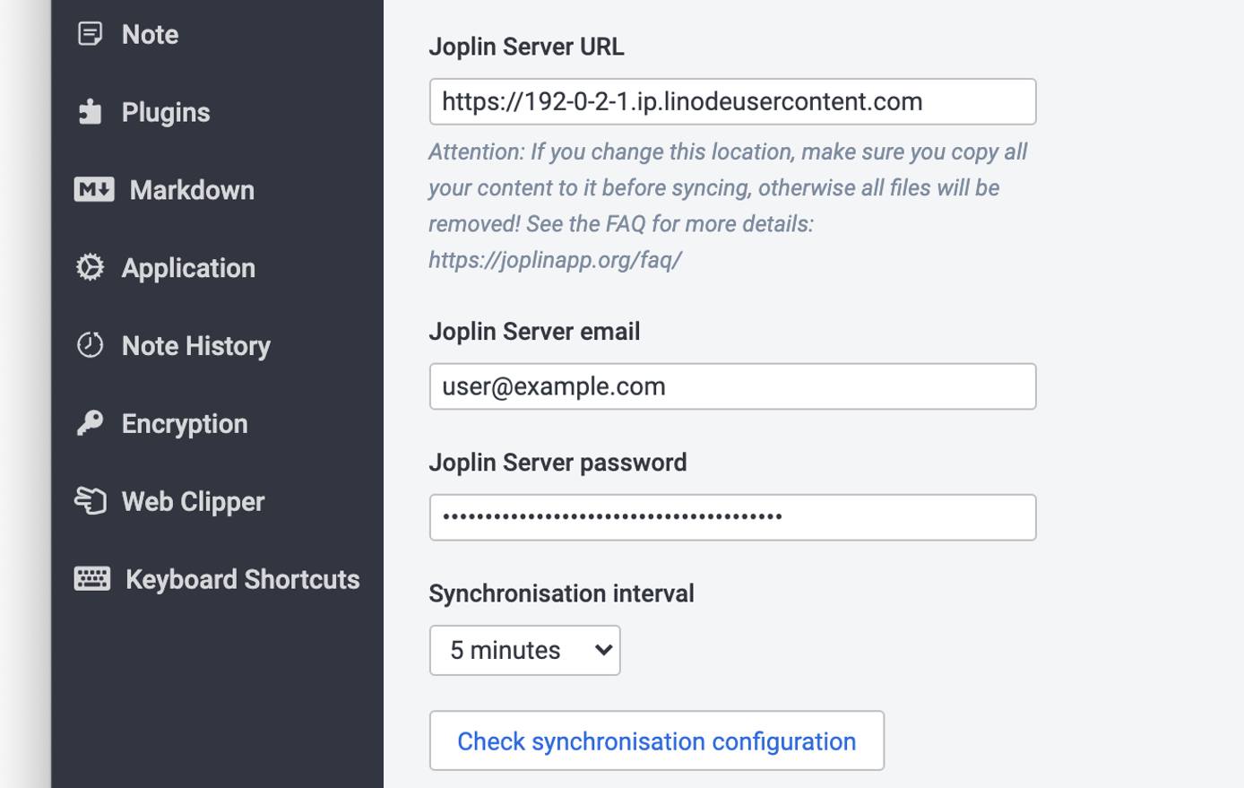Select the Web Clipper icon
This screenshot has width=1244, height=788.
[90, 500]
